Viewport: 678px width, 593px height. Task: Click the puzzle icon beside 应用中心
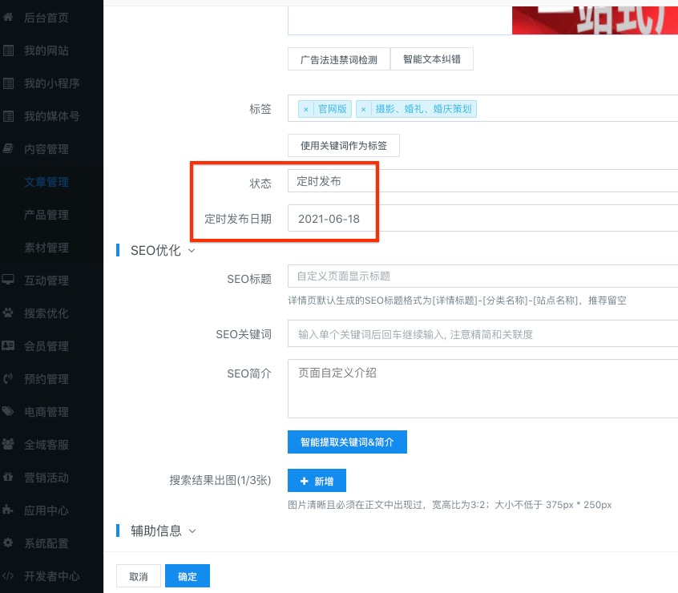(9, 510)
